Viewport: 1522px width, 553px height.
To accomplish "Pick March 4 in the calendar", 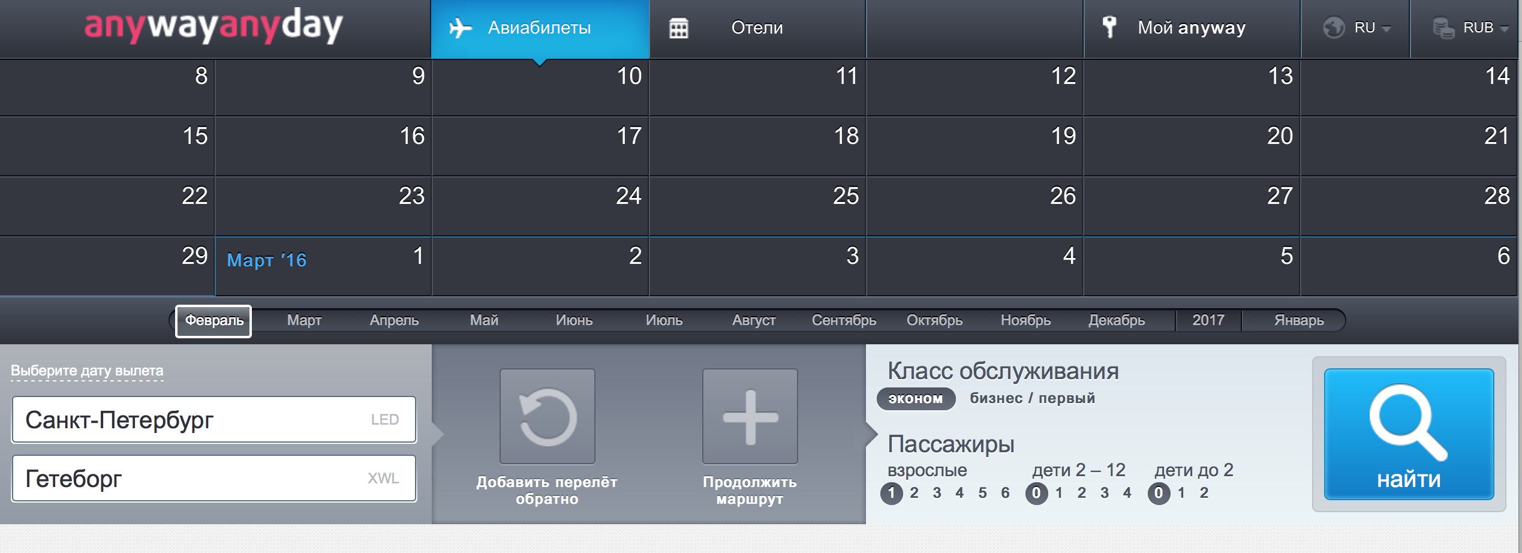I will tap(974, 266).
